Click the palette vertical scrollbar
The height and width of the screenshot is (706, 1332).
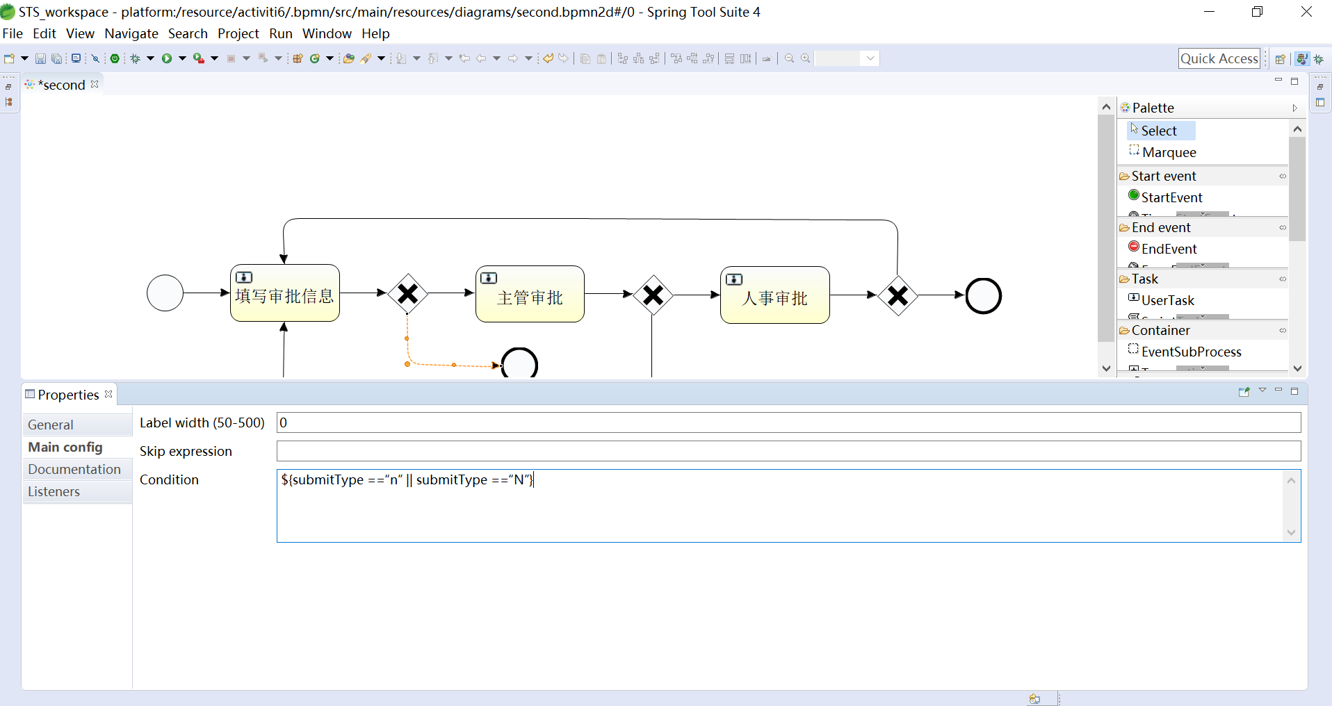tap(1297, 189)
